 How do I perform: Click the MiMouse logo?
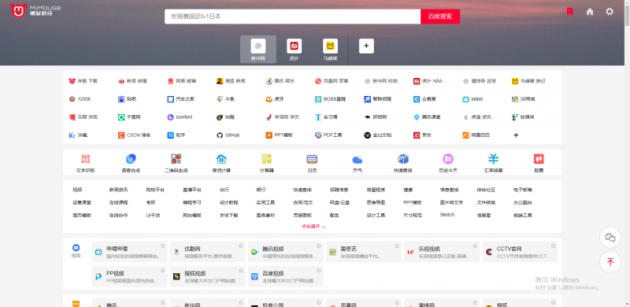(35, 10)
